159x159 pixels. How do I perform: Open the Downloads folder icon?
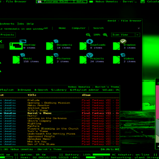(83, 46)
